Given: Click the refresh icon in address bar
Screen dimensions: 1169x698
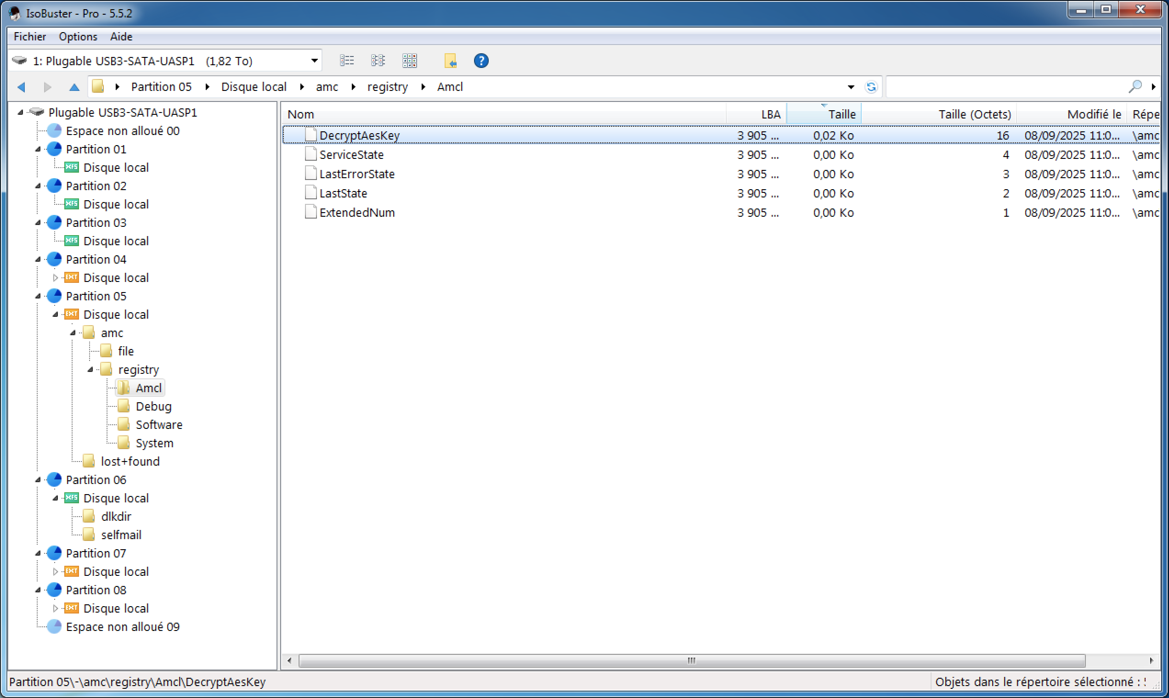Looking at the screenshot, I should click(x=871, y=87).
